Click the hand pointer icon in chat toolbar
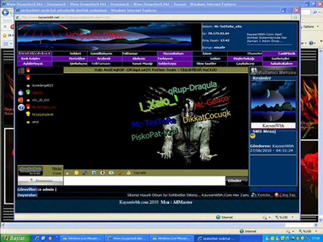Image resolution: width=323 pixels, height=242 pixels. (67, 173)
